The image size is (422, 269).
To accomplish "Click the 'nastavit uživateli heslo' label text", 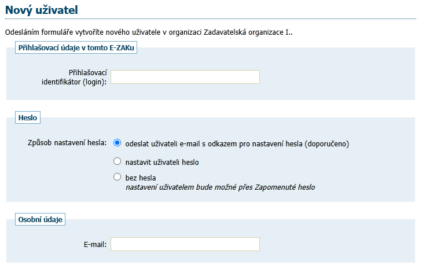I will click(162, 163).
